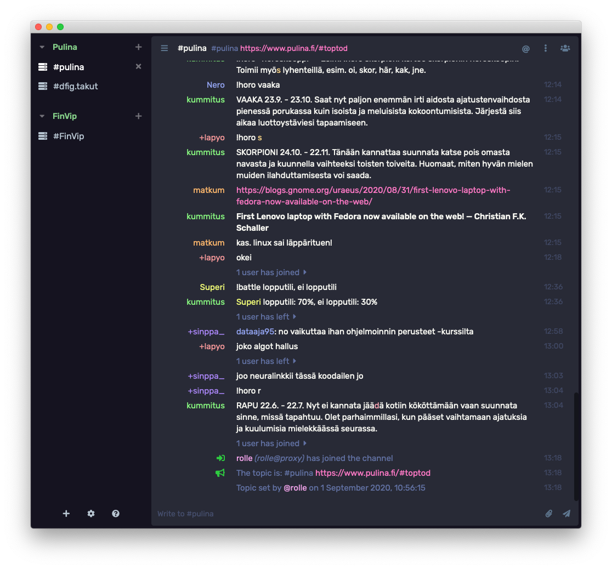The width and height of the screenshot is (612, 569).
Task: Click the matkum nick beside gnome link
Action: coord(209,190)
